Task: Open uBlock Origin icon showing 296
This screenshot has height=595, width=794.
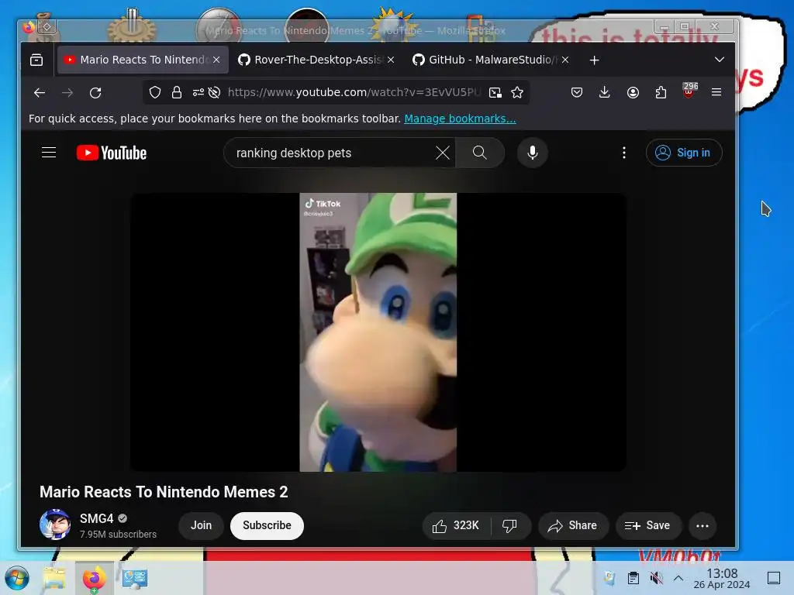Action: (689, 91)
